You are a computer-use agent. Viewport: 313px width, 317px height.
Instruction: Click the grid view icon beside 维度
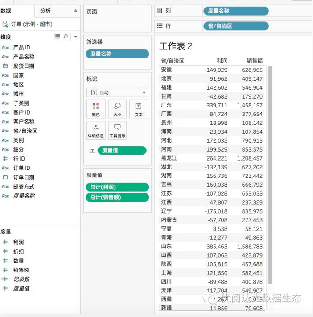[x=57, y=37]
